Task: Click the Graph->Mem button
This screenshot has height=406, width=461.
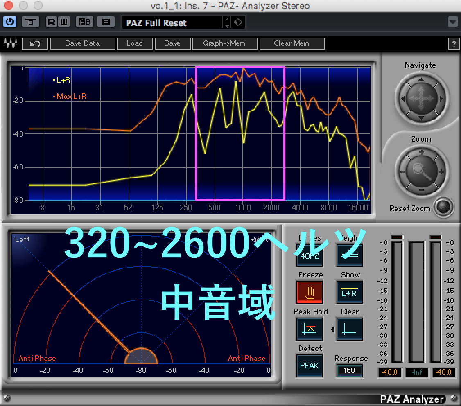Action: (x=225, y=43)
